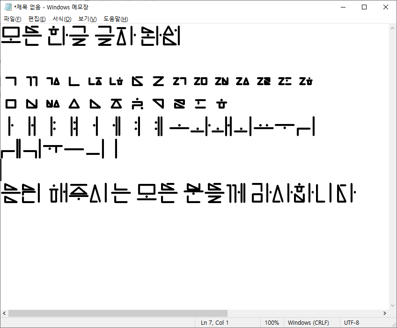This screenshot has height=328, width=397.
Task: Select the 서식(O) menu
Action: click(62, 19)
